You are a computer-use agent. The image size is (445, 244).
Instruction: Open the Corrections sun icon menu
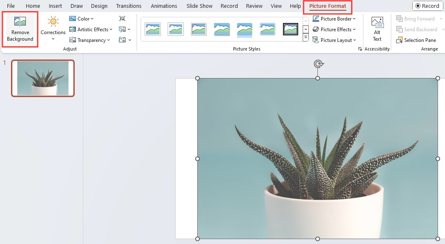(53, 28)
